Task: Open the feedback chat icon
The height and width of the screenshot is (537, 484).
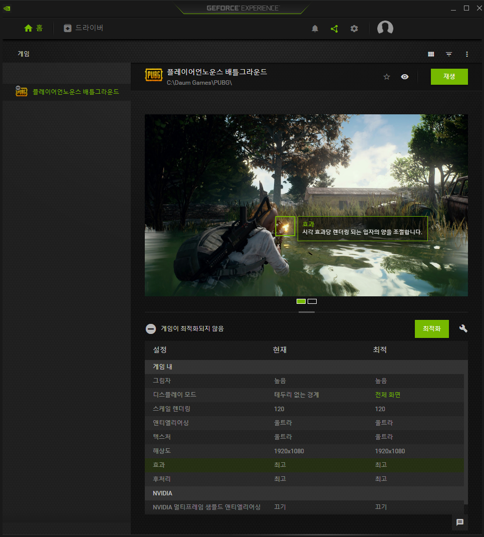Action: pos(459,522)
